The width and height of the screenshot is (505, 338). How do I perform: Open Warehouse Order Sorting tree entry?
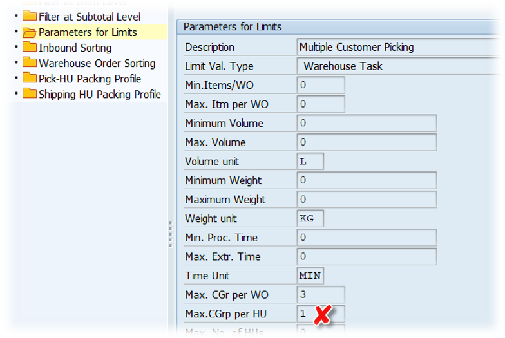tap(97, 63)
